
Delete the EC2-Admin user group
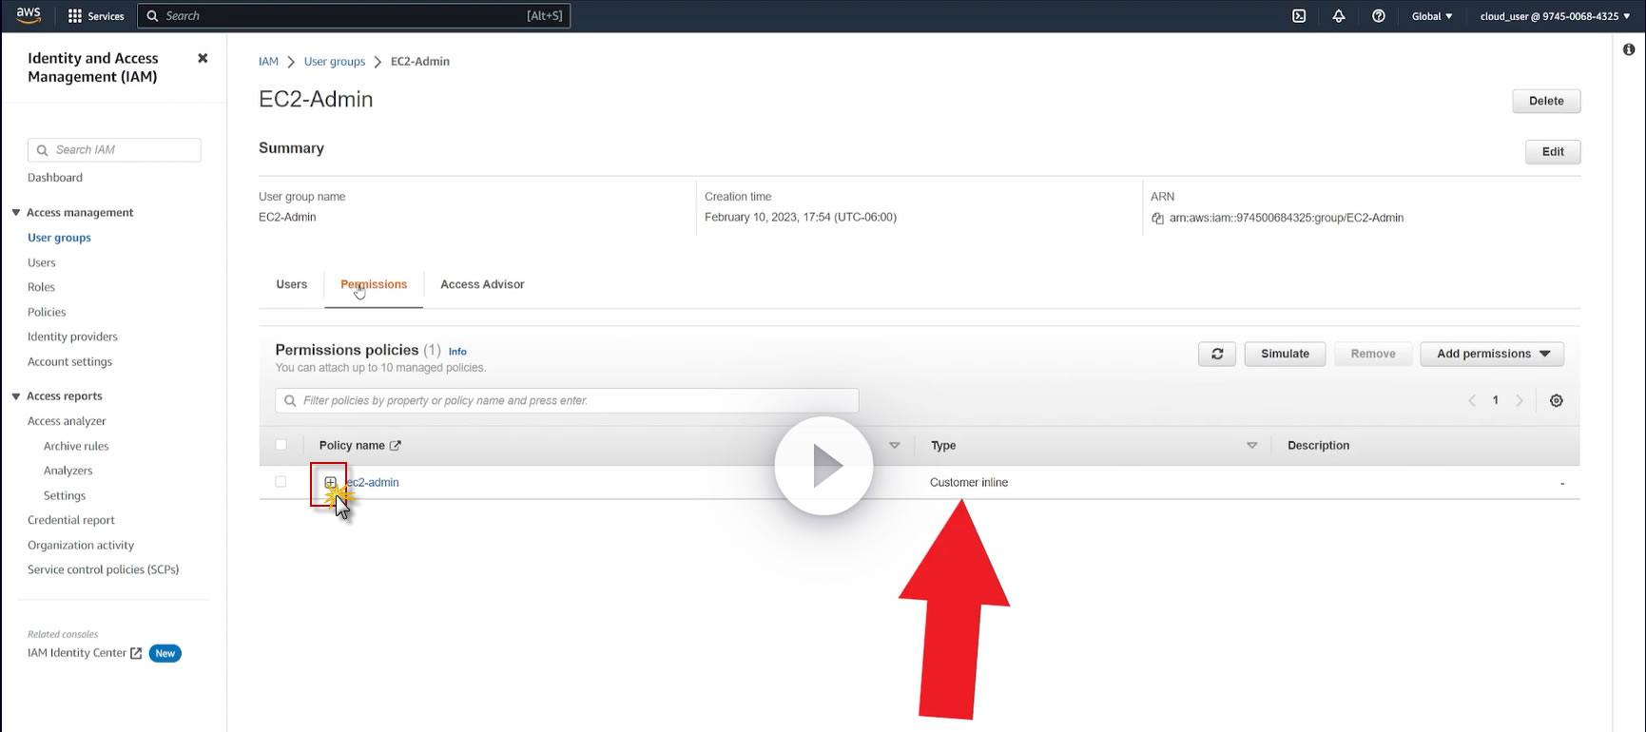(x=1546, y=101)
